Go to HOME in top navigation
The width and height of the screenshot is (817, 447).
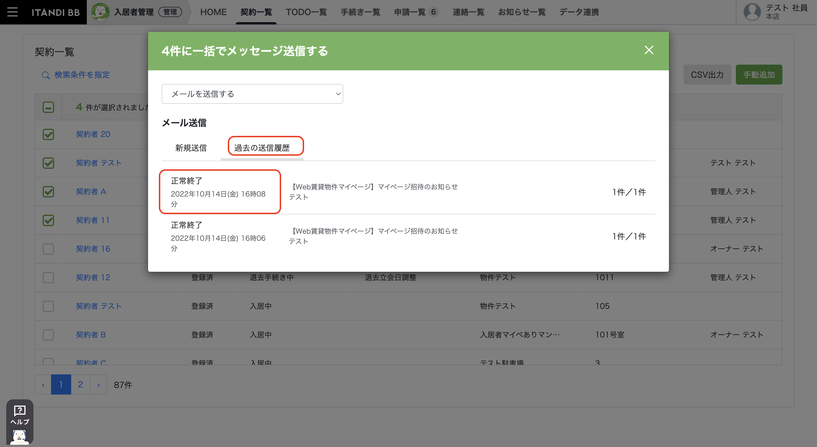point(213,12)
